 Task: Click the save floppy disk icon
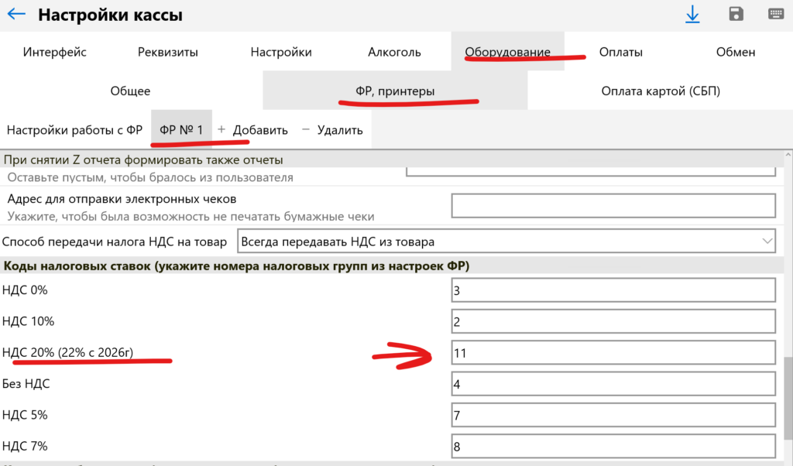[736, 15]
